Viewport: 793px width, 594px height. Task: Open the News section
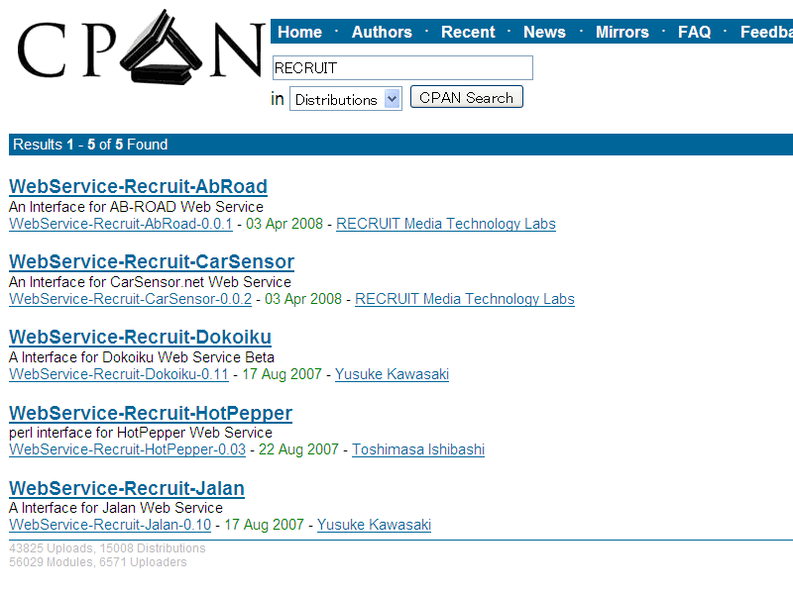[544, 32]
